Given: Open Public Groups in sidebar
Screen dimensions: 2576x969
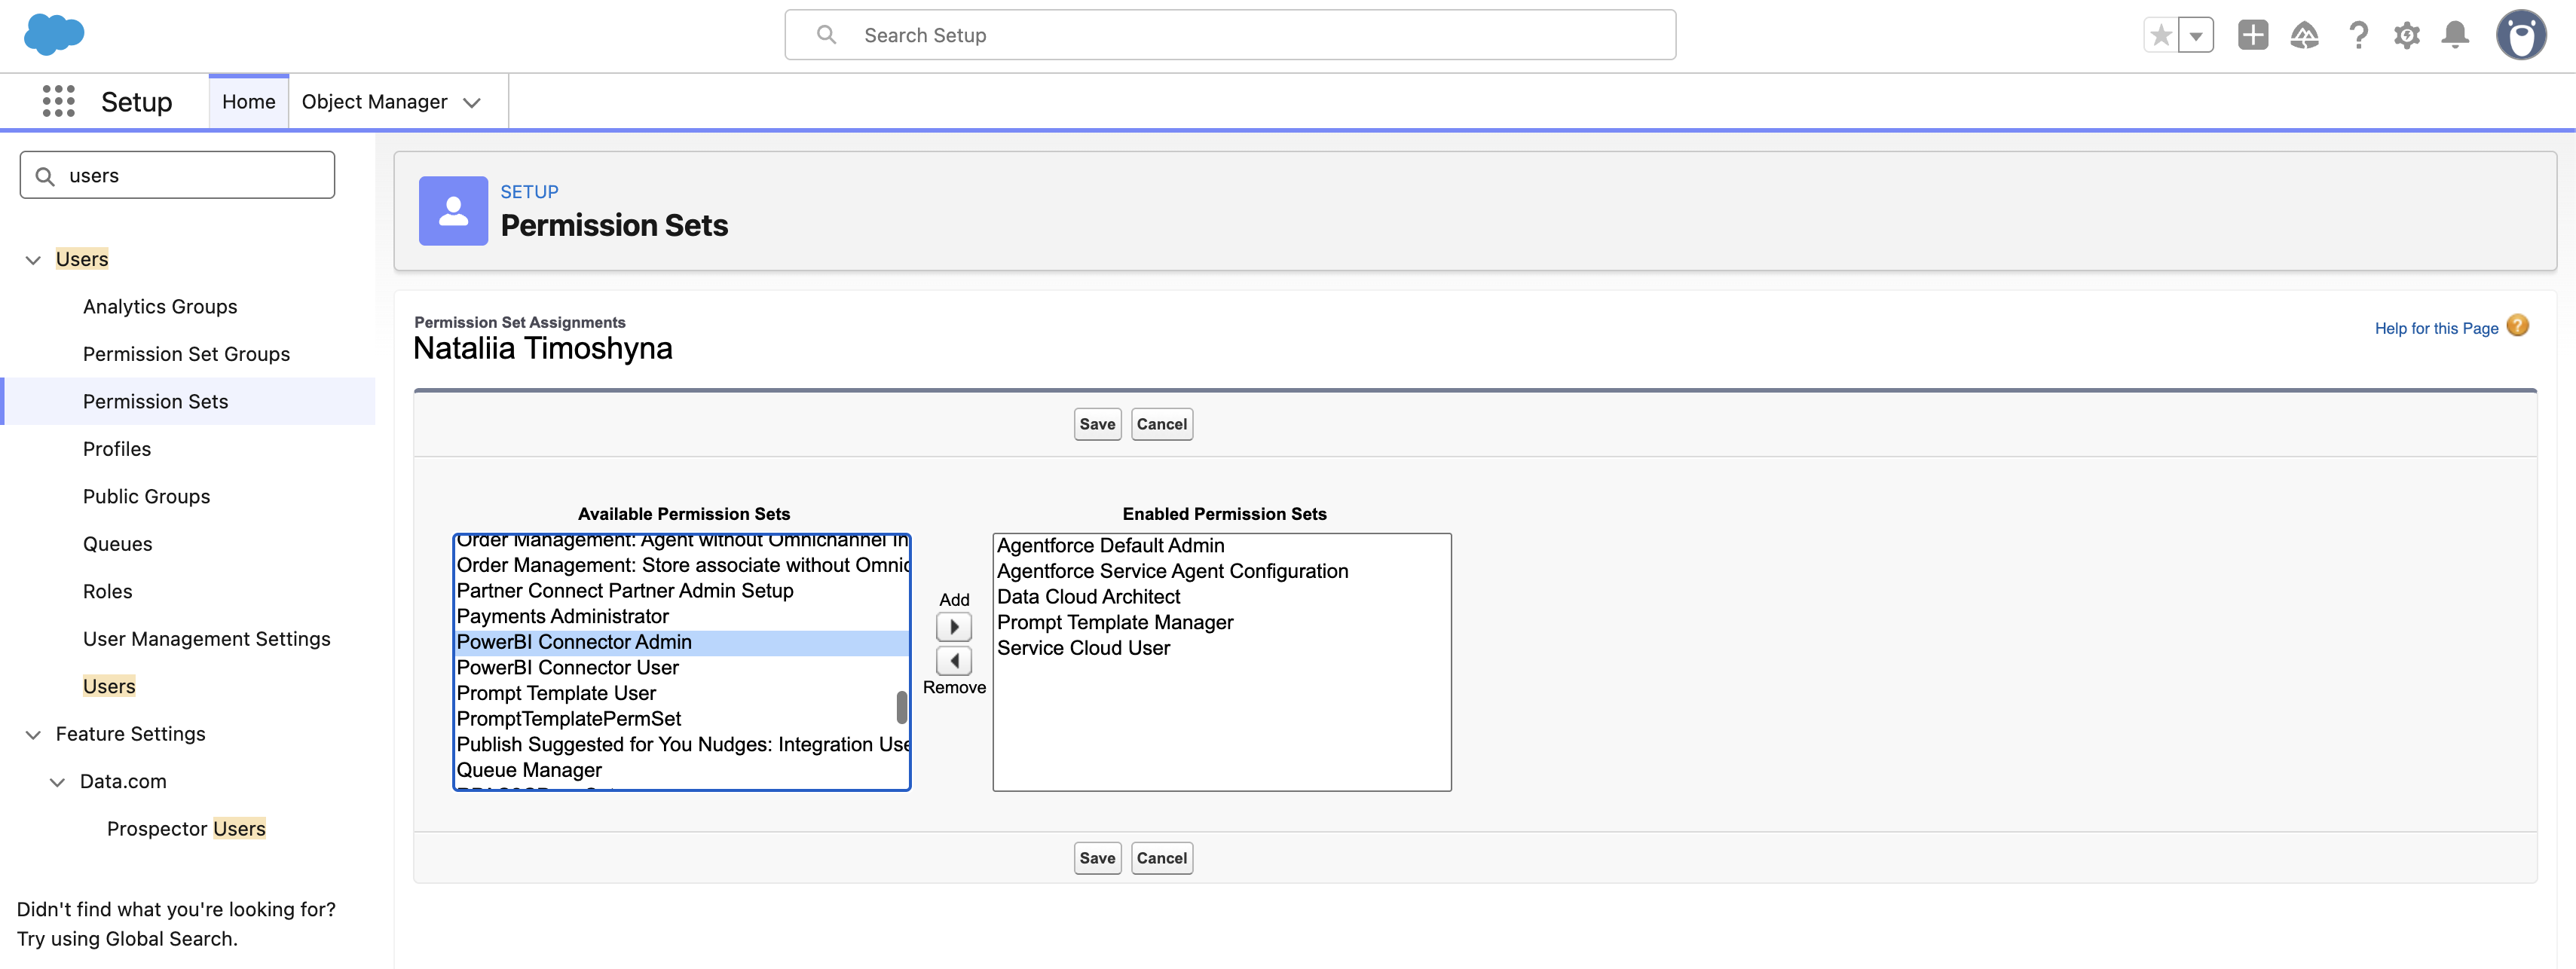Looking at the screenshot, I should click(x=147, y=496).
